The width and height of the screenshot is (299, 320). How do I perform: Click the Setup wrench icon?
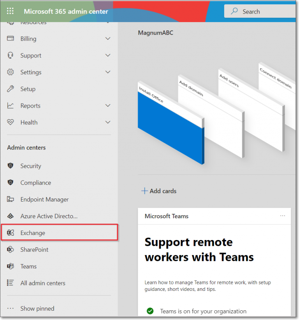(x=11, y=89)
